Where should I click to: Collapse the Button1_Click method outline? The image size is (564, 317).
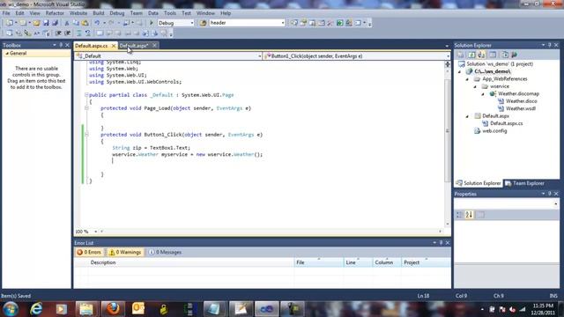[86, 135]
